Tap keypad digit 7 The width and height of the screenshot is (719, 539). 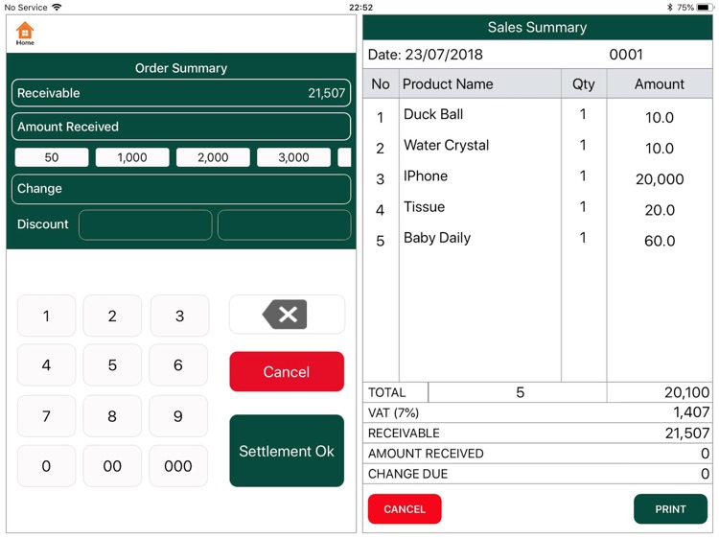coord(46,416)
